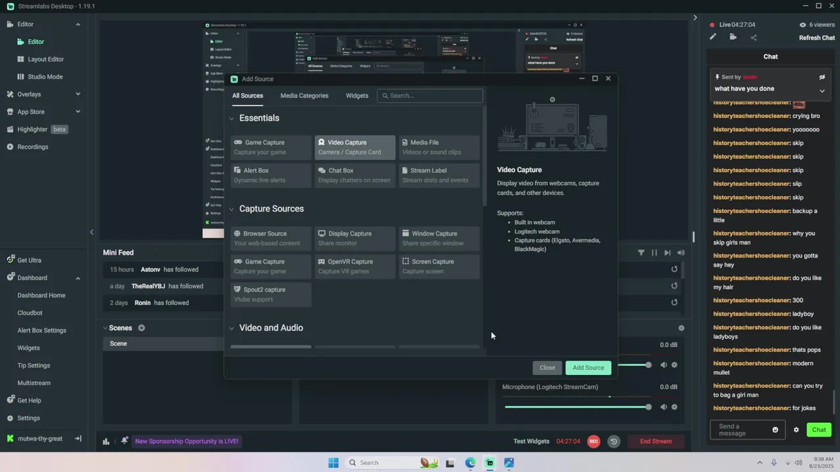Toggle the REC recording button

(593, 441)
